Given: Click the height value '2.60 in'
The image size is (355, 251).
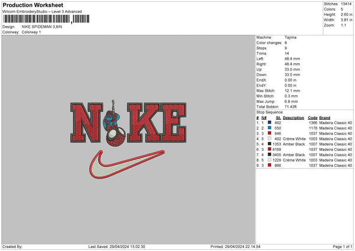Looking at the screenshot, I should pyautogui.click(x=346, y=14).
